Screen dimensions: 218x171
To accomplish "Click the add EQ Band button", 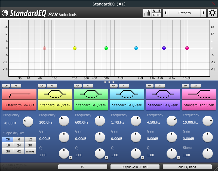I will 187,167.
